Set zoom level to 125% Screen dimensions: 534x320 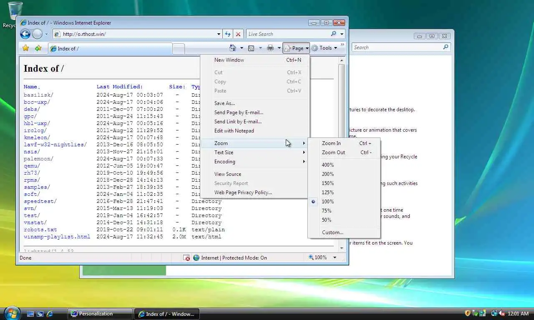tap(344, 192)
